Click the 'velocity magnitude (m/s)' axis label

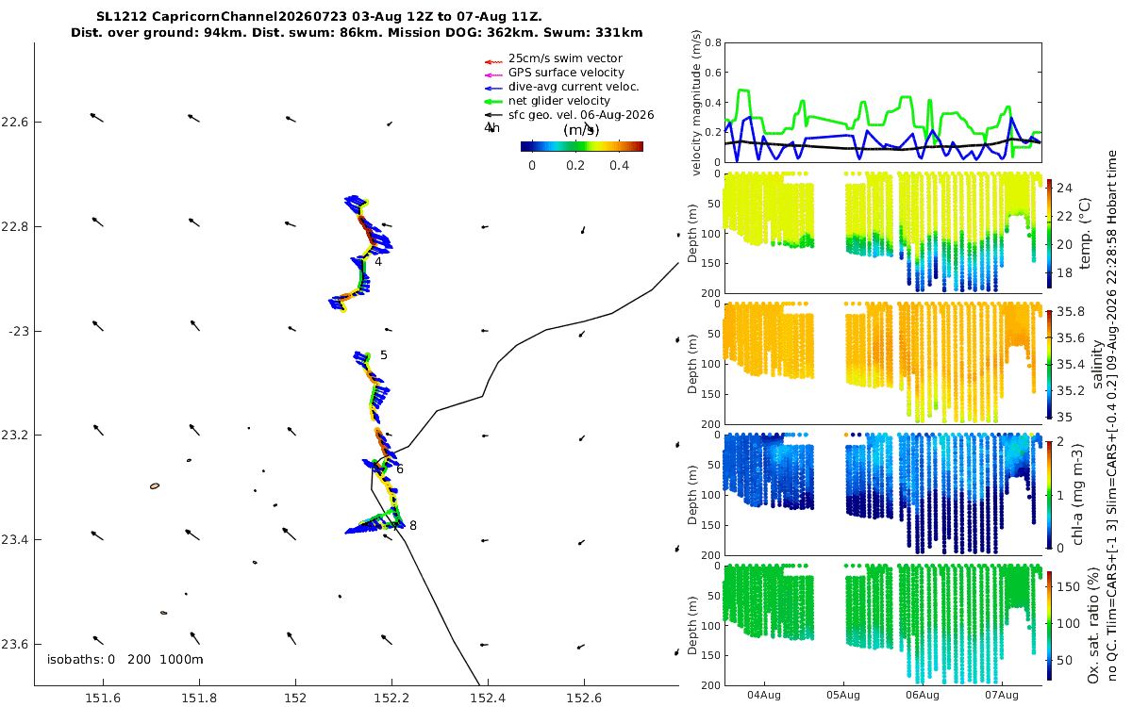click(x=697, y=102)
